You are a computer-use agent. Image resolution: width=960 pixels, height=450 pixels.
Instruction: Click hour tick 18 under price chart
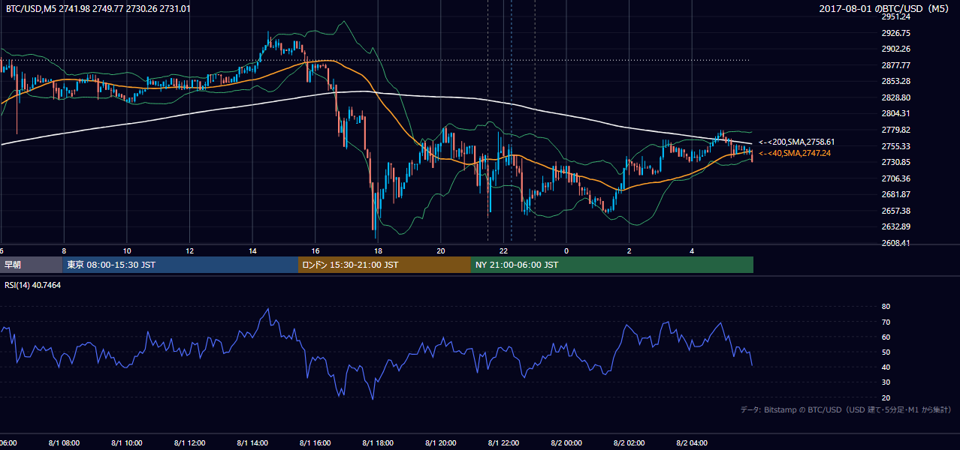pyautogui.click(x=378, y=250)
